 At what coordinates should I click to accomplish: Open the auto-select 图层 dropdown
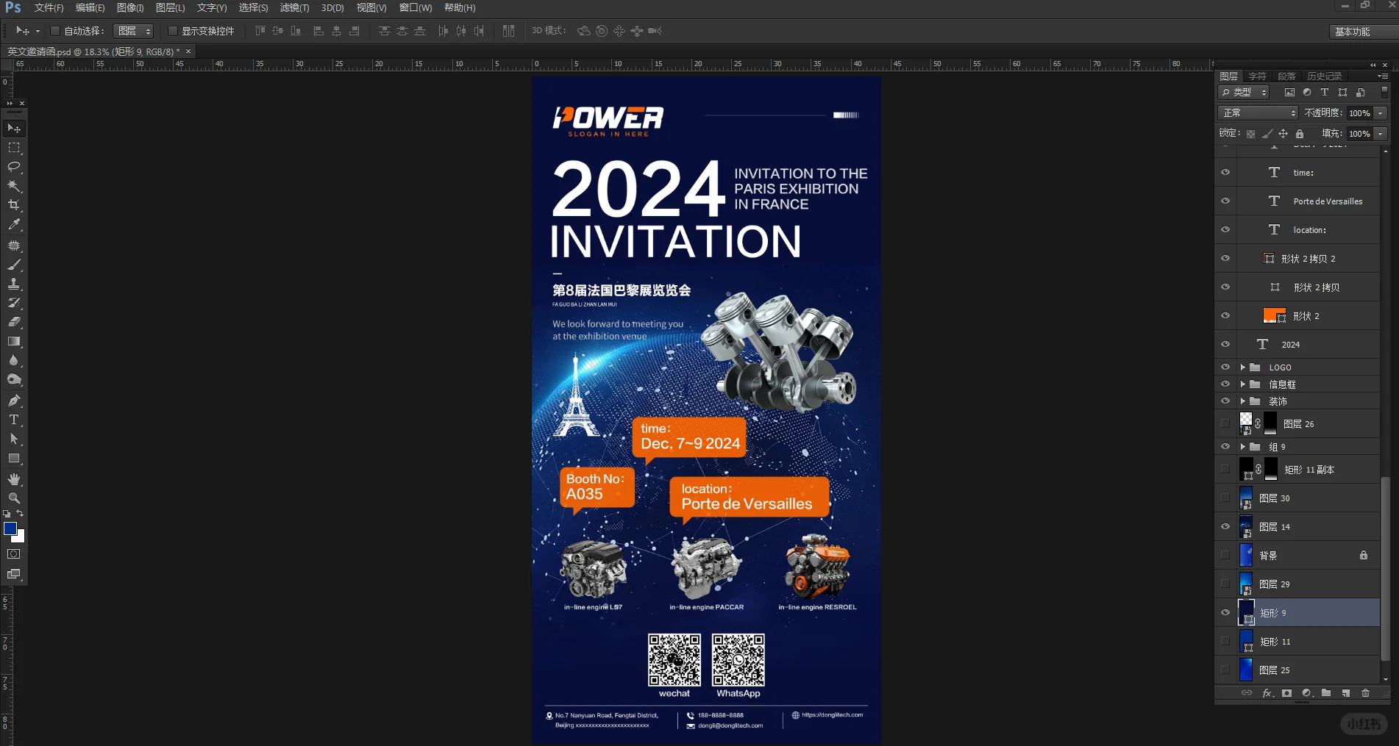[x=134, y=31]
